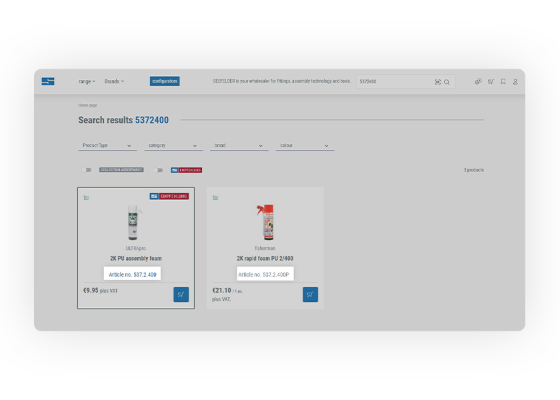
Task: Open 2K rapid foam PU 2/400 title
Action: [265, 258]
